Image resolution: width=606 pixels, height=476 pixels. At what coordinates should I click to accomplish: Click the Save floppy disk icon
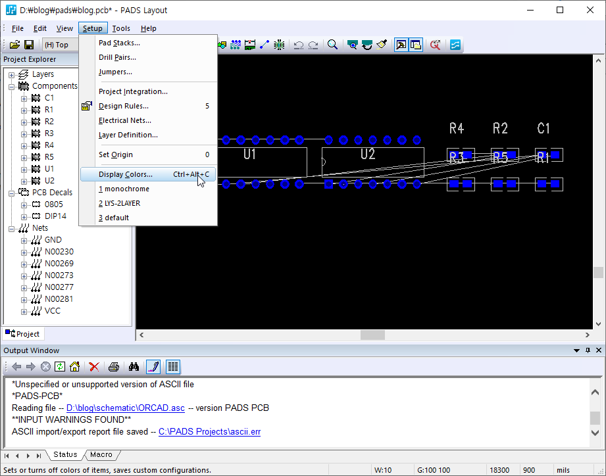(x=29, y=45)
